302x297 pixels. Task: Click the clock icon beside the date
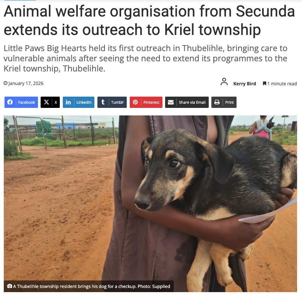coord(6,83)
